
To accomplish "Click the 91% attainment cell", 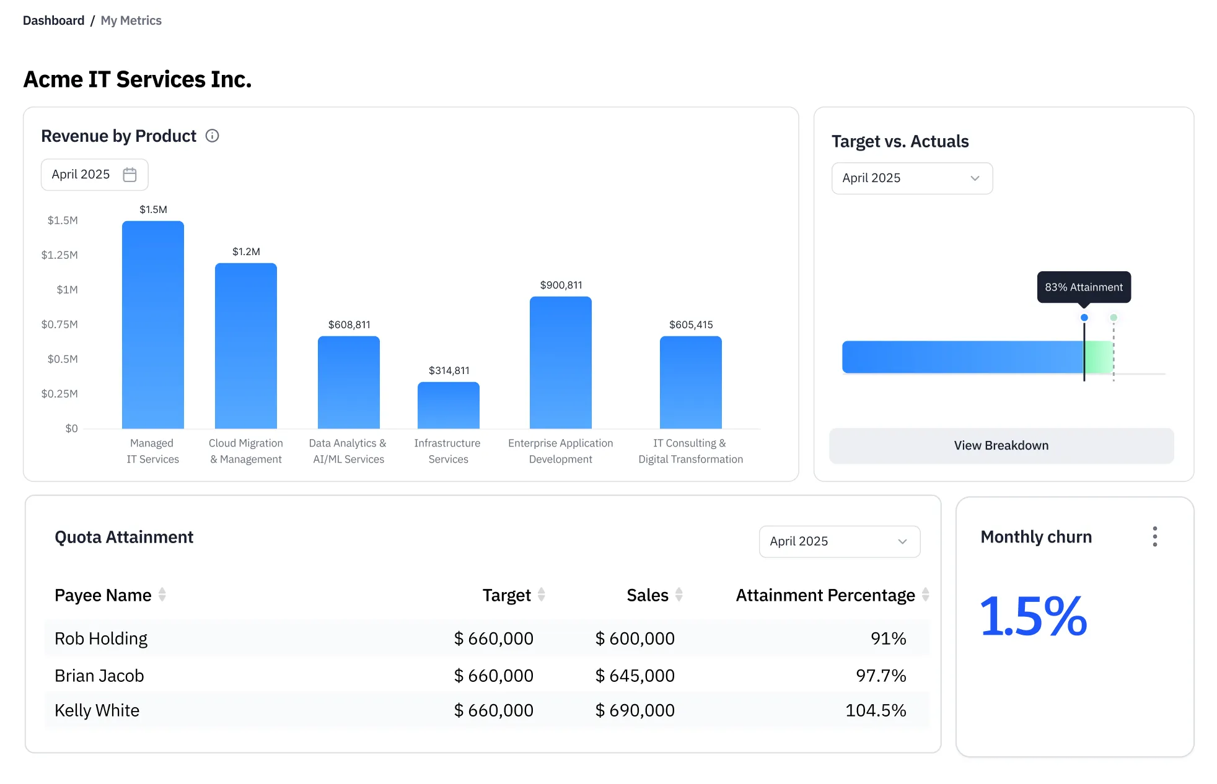I will [889, 638].
